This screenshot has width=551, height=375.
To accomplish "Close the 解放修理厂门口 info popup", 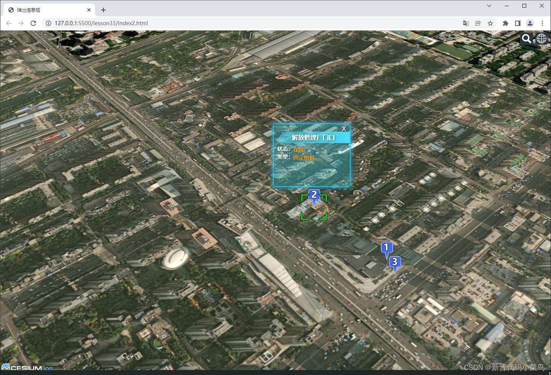I will [344, 129].
